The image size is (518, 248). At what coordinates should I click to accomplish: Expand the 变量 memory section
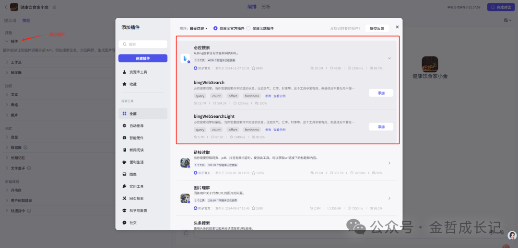tap(7, 137)
